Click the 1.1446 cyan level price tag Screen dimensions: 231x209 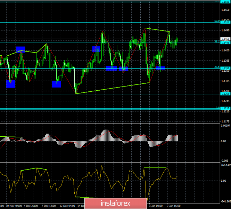coord(225,43)
